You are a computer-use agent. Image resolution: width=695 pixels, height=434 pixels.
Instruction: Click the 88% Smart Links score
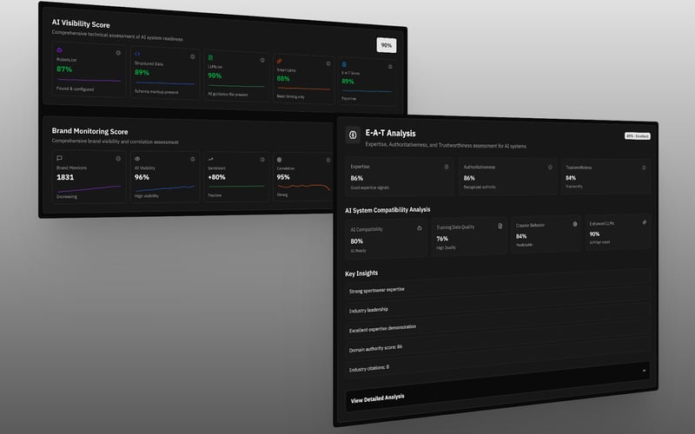pyautogui.click(x=283, y=78)
